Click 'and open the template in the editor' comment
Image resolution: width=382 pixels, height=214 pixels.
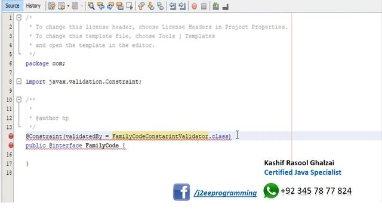(x=95, y=45)
